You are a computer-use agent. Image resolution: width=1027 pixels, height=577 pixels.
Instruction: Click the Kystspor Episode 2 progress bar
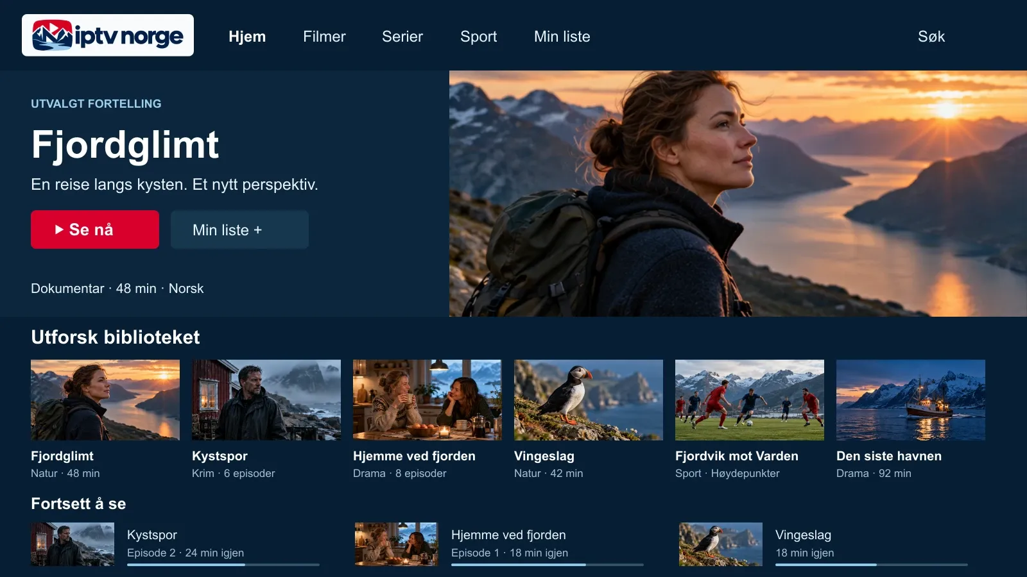(x=223, y=565)
